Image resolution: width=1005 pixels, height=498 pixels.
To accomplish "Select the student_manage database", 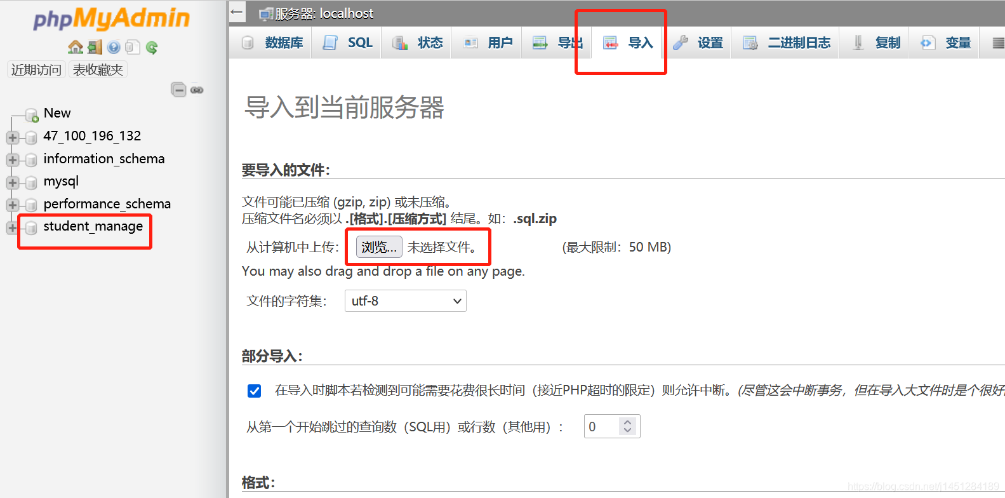I will coord(93,226).
